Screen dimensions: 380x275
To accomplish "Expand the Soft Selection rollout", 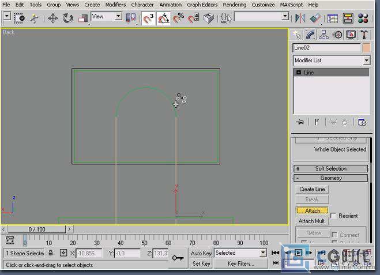I will coord(330,169).
